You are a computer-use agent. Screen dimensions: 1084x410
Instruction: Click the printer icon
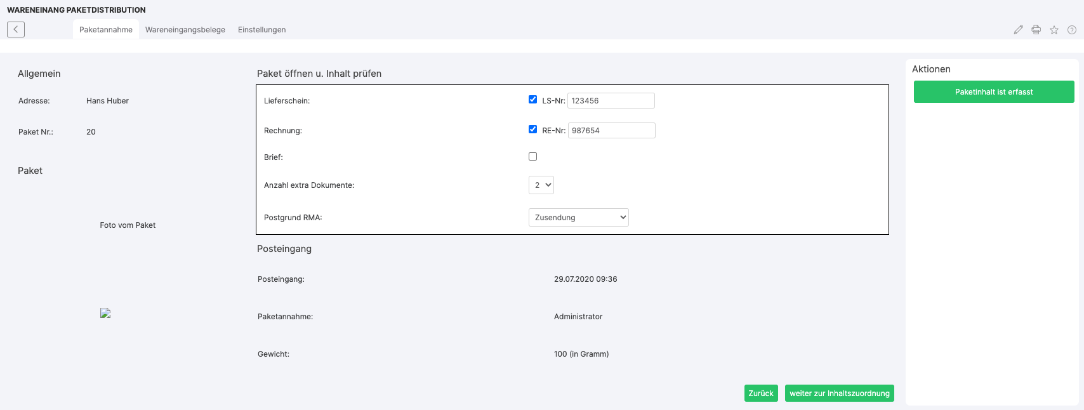point(1036,30)
